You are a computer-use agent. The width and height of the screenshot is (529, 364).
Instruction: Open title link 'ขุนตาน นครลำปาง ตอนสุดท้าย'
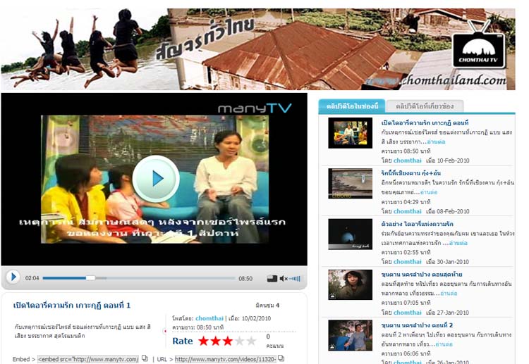pos(422,275)
